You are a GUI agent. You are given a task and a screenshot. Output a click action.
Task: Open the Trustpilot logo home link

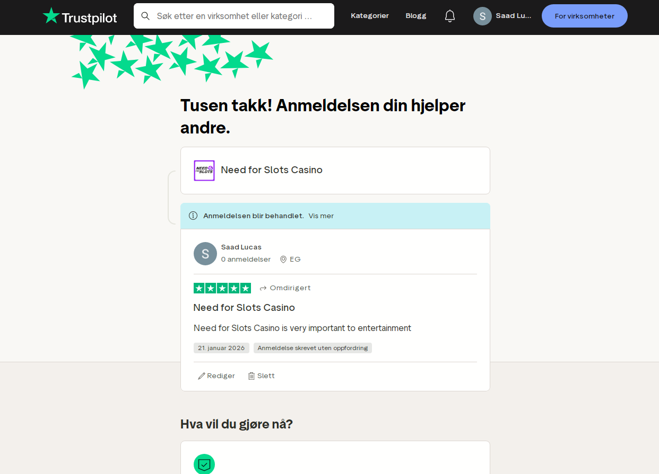pos(80,16)
